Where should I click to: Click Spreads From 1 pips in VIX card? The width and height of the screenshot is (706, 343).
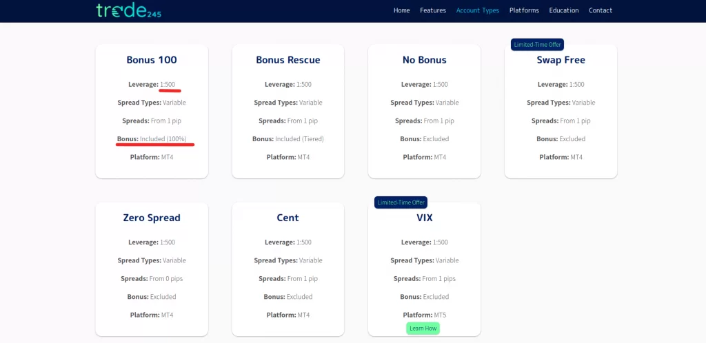(424, 279)
